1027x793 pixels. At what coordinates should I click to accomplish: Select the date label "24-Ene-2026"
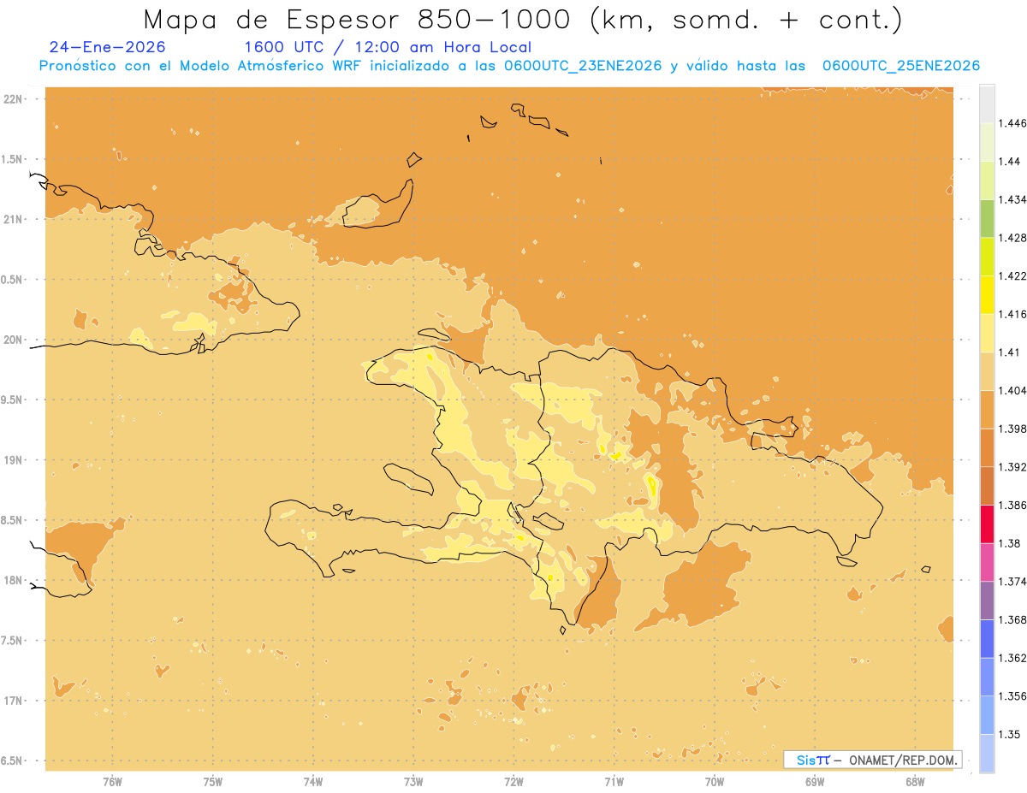pos(108,47)
